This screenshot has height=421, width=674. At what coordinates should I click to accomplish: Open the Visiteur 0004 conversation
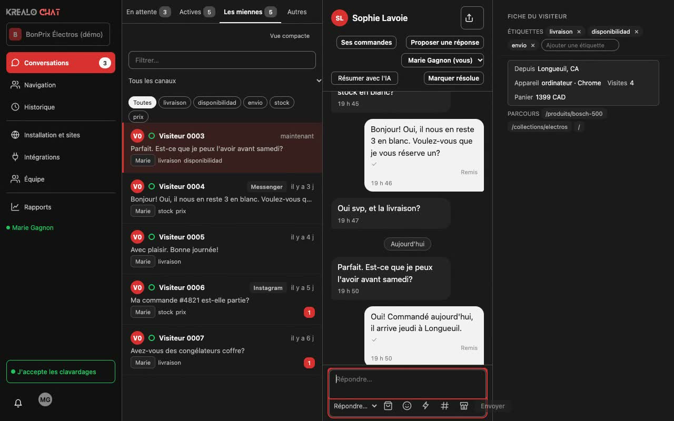coord(222,198)
